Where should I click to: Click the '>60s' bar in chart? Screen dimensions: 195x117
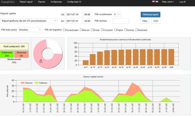171,57
